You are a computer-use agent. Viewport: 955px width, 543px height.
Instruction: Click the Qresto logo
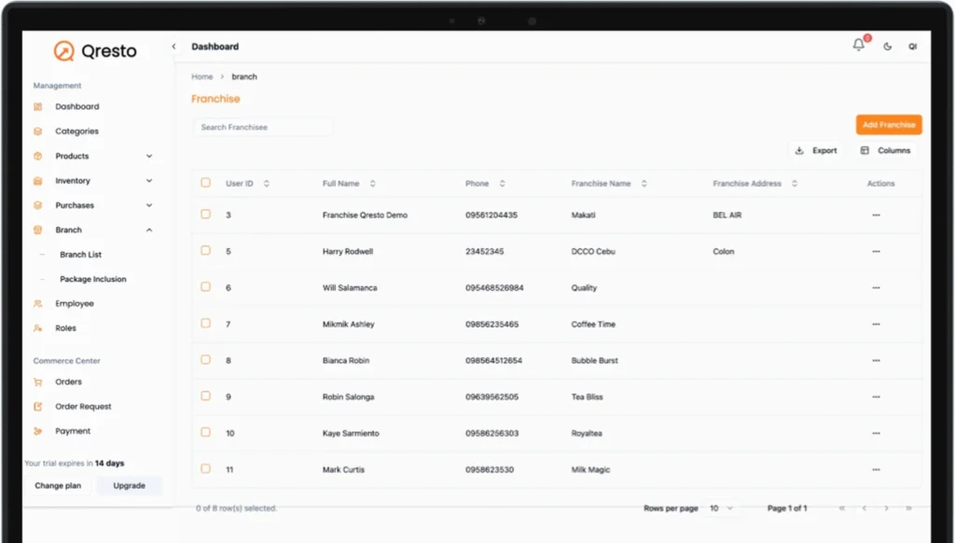coord(95,51)
